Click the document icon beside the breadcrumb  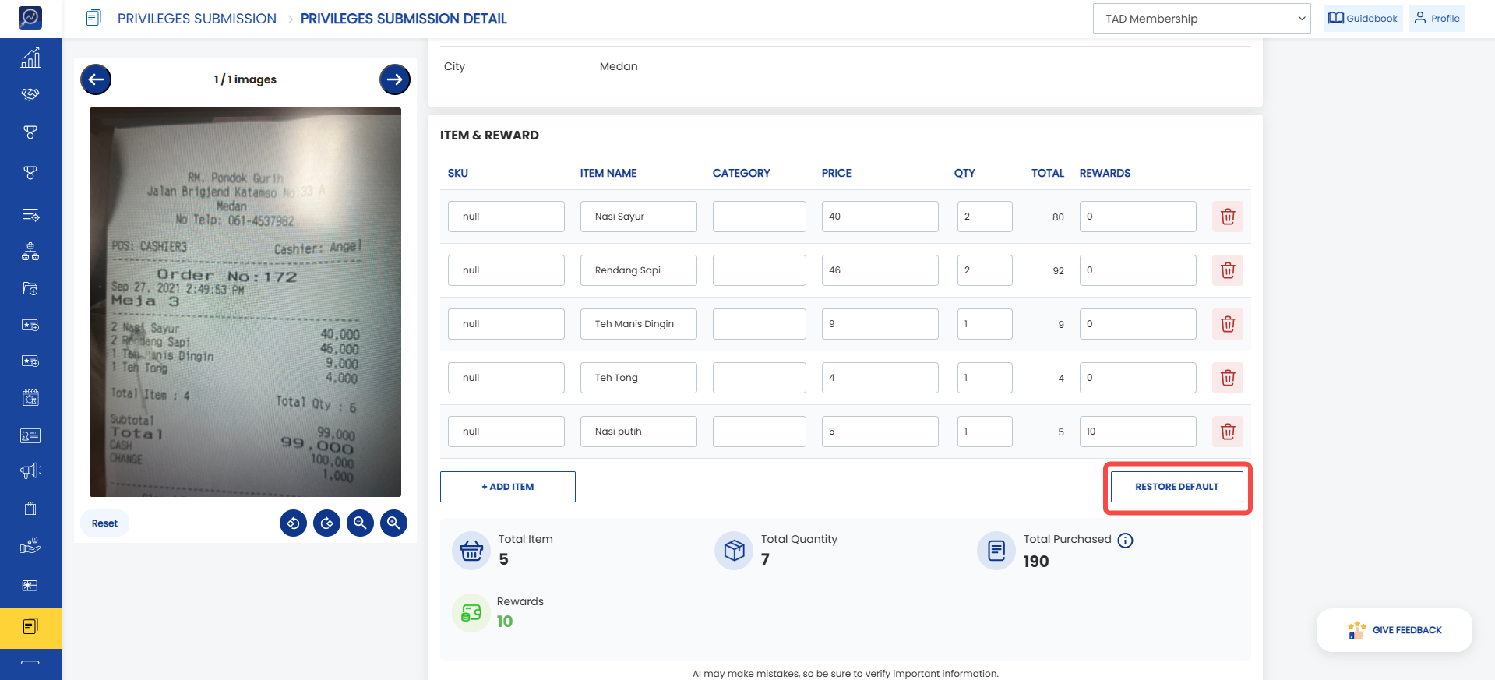[x=93, y=18]
